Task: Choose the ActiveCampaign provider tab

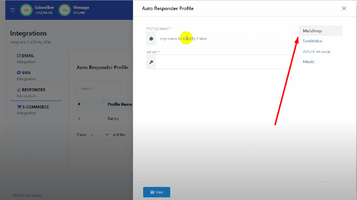Action: (317, 52)
